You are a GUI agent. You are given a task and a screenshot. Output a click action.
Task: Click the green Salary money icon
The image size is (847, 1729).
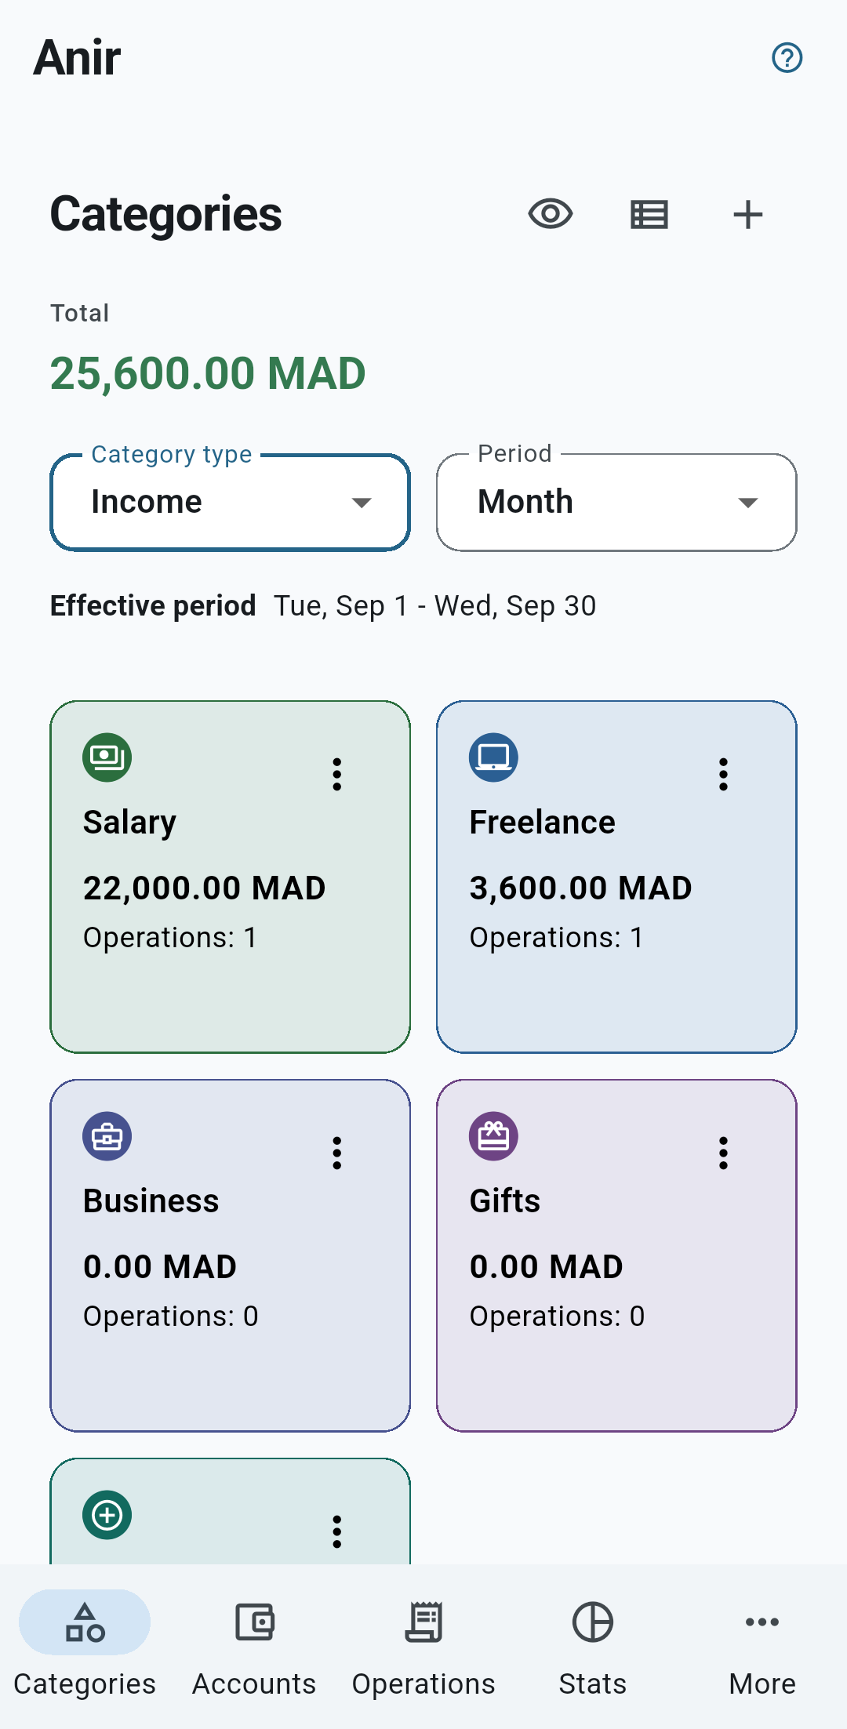(107, 757)
